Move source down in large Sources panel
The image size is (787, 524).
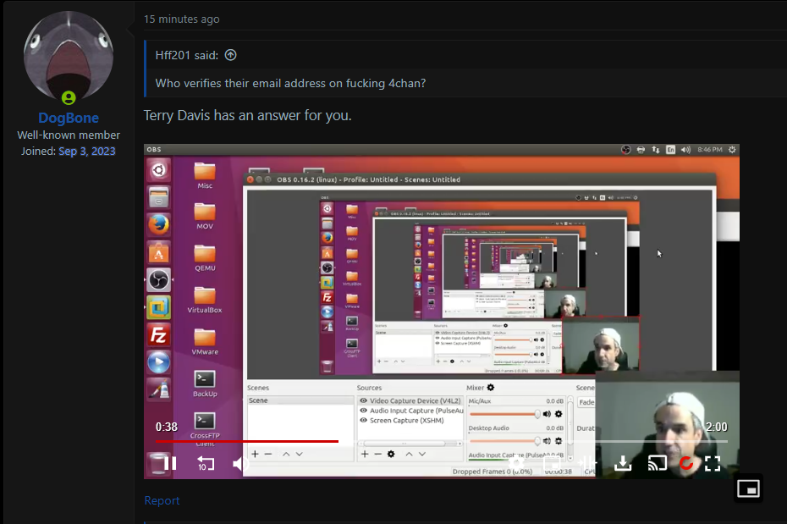point(422,454)
